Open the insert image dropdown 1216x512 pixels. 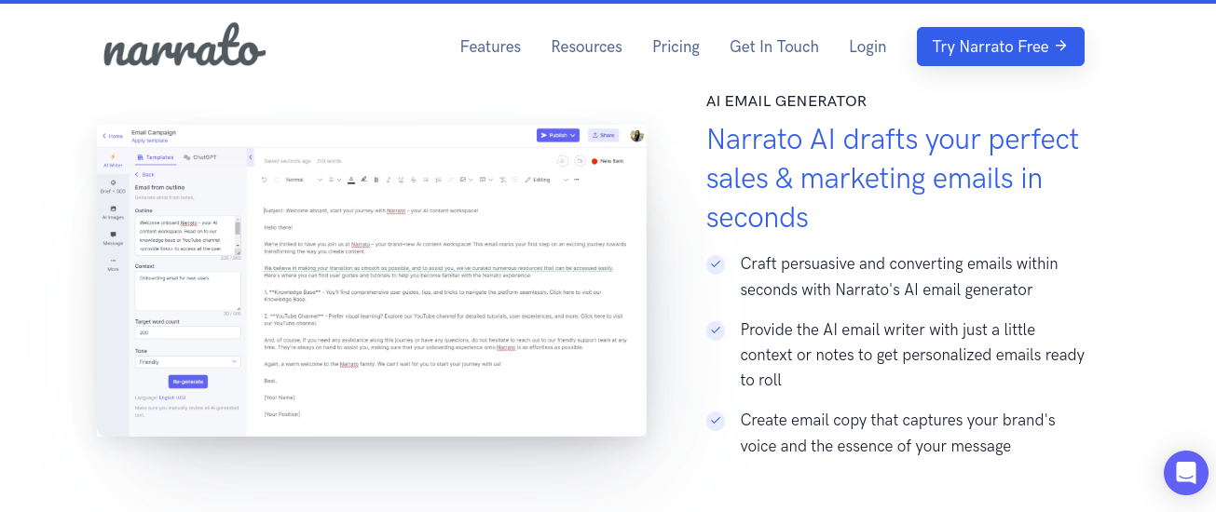coord(466,180)
